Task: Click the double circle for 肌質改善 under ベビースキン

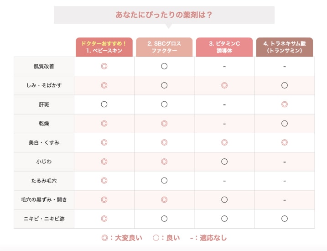Action: (104, 66)
